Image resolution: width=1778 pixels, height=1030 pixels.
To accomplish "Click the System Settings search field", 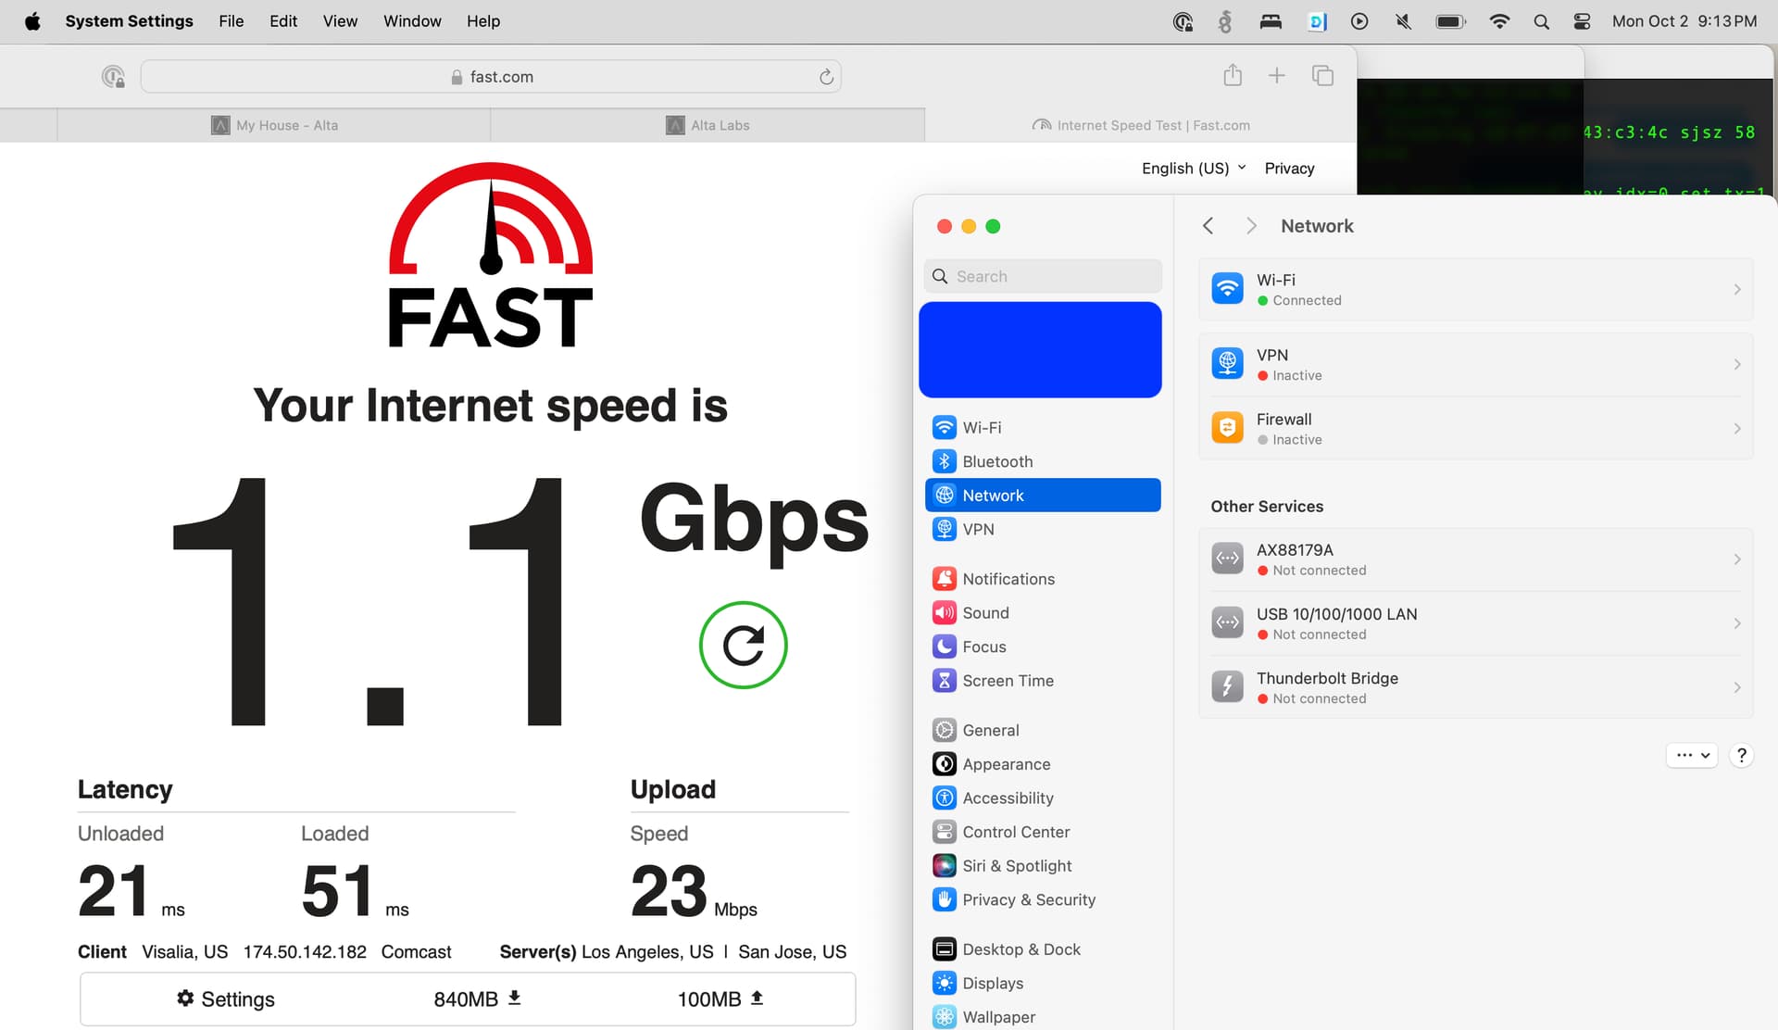I will [1043, 276].
